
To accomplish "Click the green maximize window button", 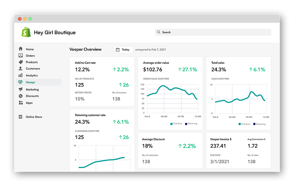I will click(30, 19).
